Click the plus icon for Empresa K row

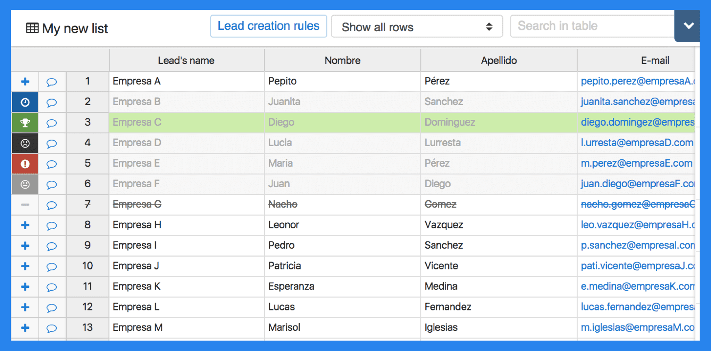[x=25, y=286]
